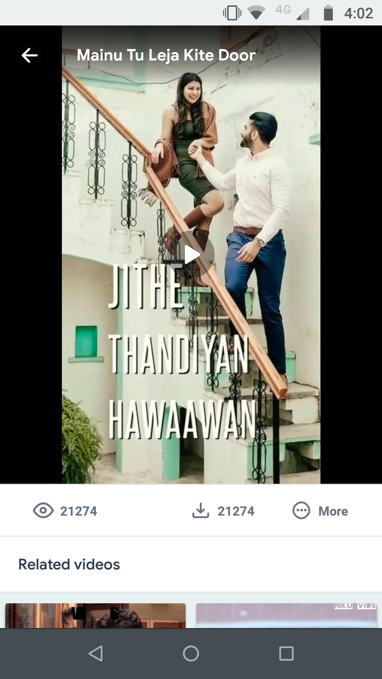Tap the download arrow icon
382x679 pixels.
pyautogui.click(x=201, y=511)
